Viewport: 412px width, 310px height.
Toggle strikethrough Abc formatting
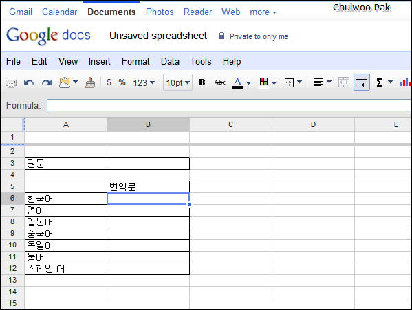tap(219, 82)
